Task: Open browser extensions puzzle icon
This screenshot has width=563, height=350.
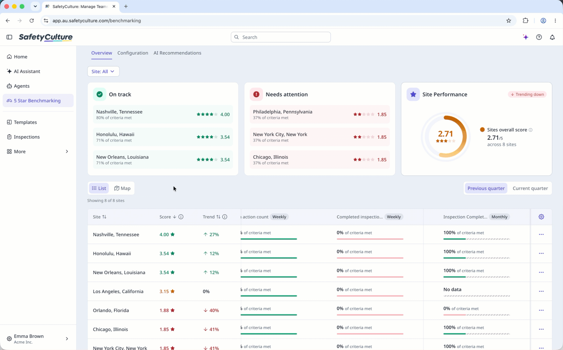Action: coord(526,21)
